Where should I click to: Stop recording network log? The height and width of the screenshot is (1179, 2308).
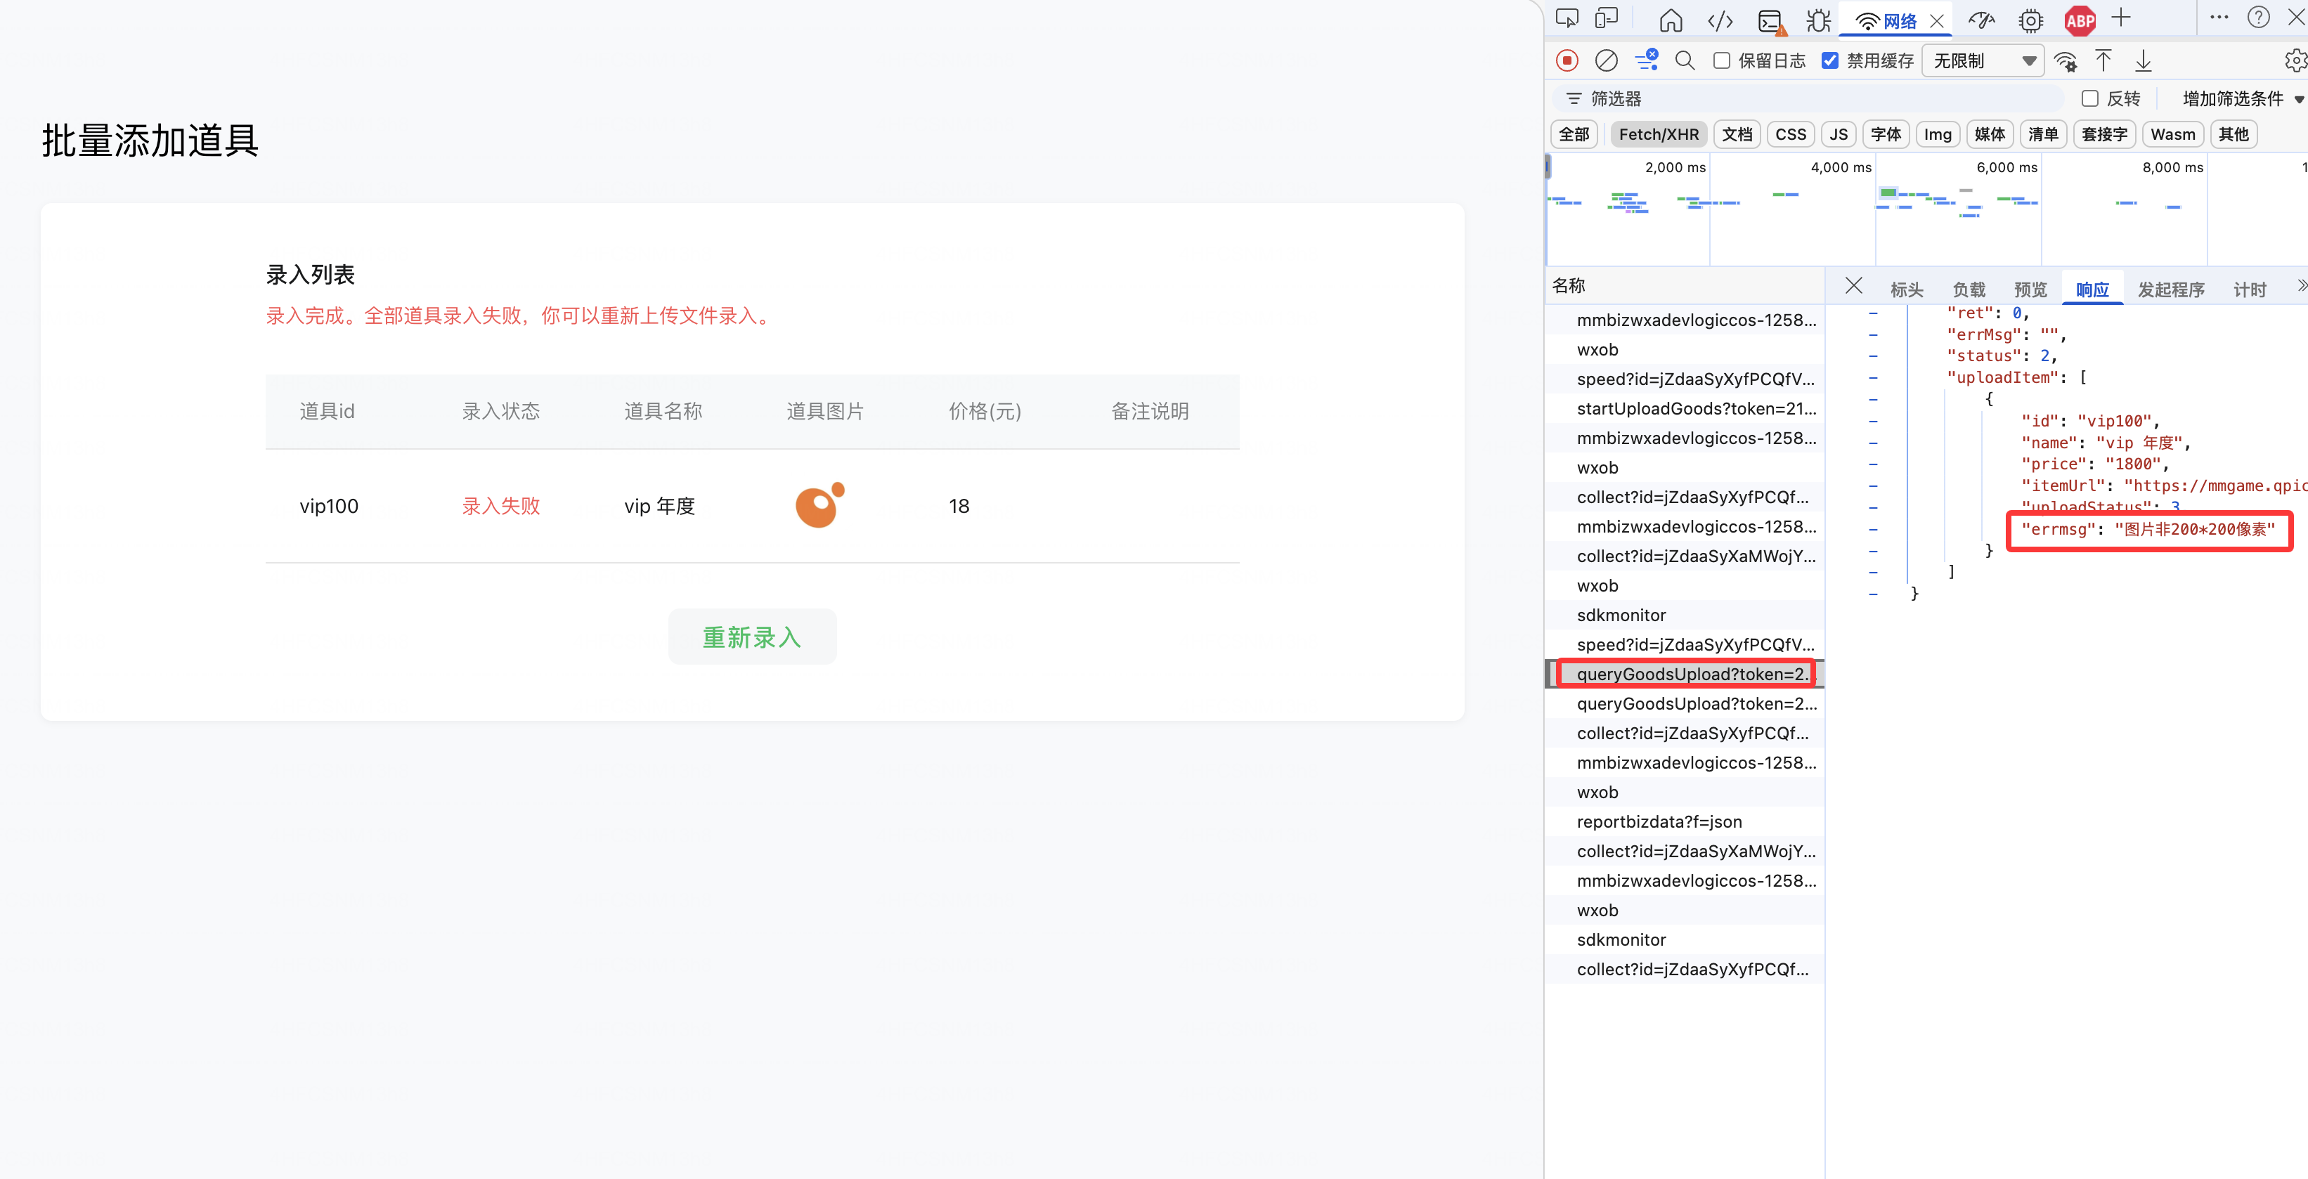(1566, 60)
